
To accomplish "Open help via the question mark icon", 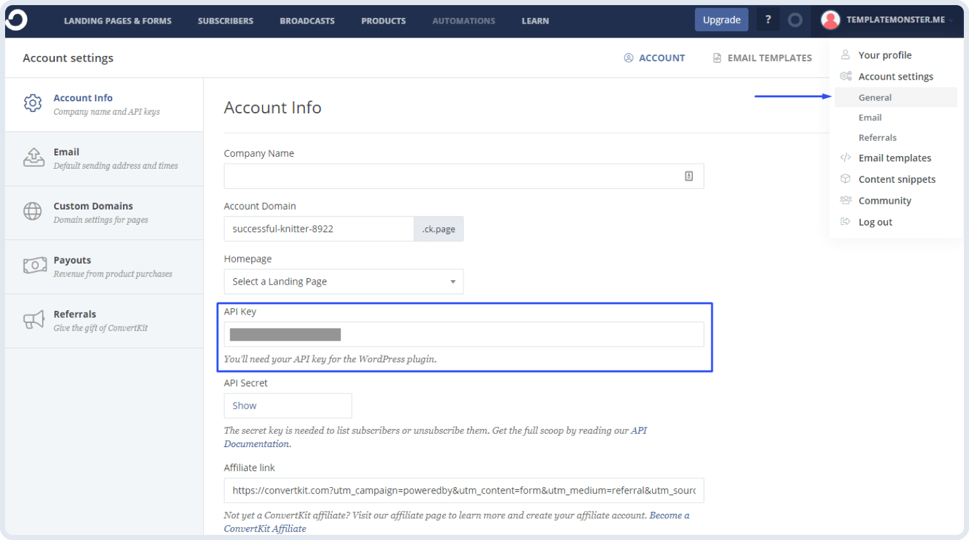I will click(768, 19).
